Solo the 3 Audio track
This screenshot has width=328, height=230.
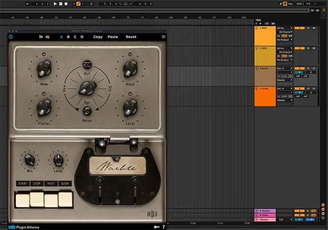(x=308, y=68)
